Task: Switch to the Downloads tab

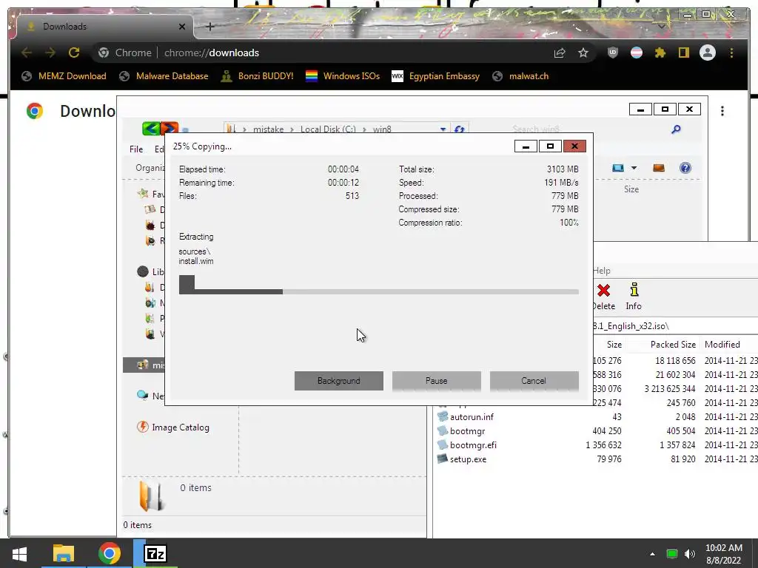Action: [x=105, y=27]
